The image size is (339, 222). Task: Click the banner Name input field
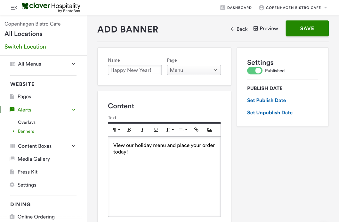tap(135, 70)
